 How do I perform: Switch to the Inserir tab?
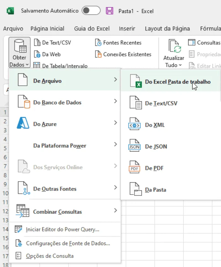(x=127, y=28)
